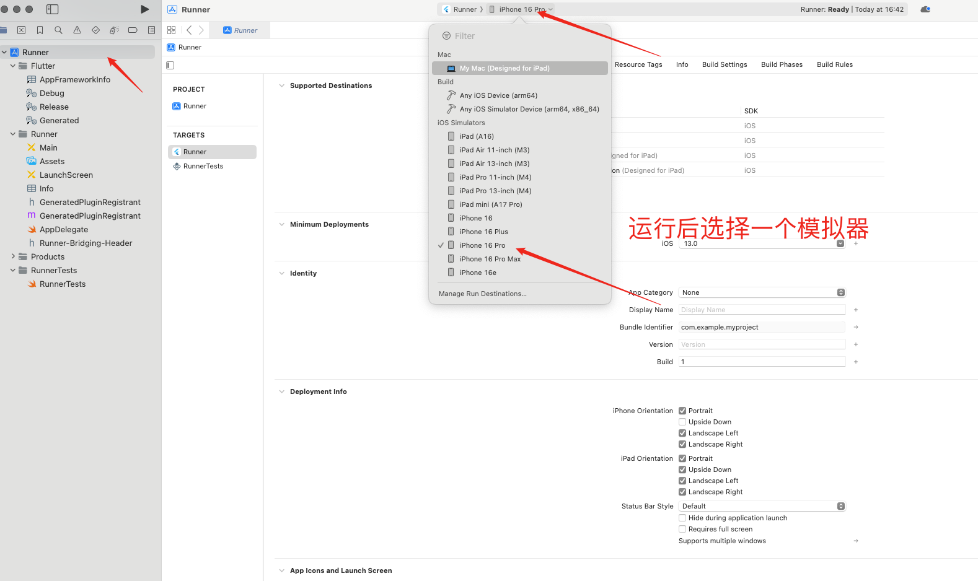This screenshot has width=978, height=581.
Task: Open the issue navigator warning triangle
Action: pos(77,30)
